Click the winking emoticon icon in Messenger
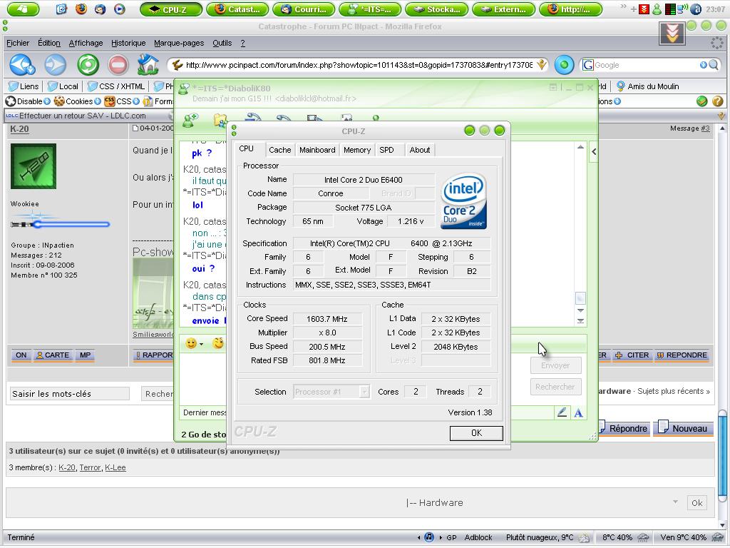 coord(218,343)
